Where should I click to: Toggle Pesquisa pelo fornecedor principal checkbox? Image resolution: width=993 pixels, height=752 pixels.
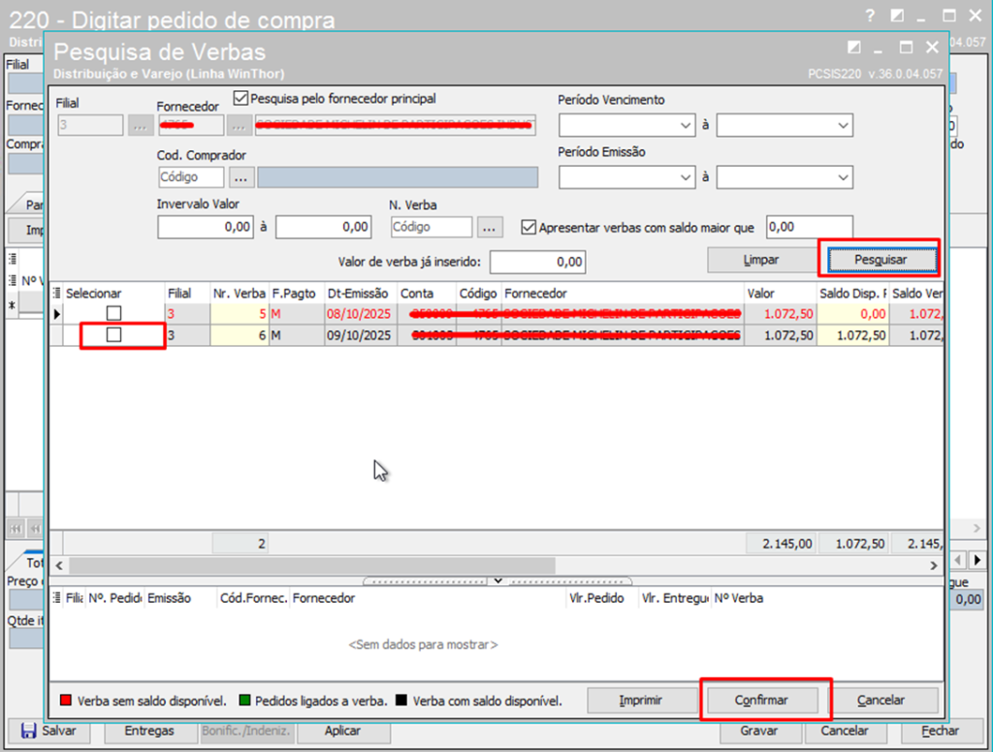point(241,98)
